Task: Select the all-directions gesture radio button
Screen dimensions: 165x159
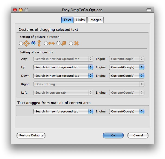Action: tap(21, 43)
